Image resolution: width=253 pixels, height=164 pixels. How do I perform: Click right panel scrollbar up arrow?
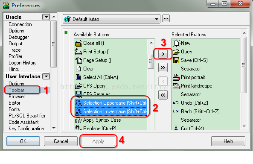point(244,33)
